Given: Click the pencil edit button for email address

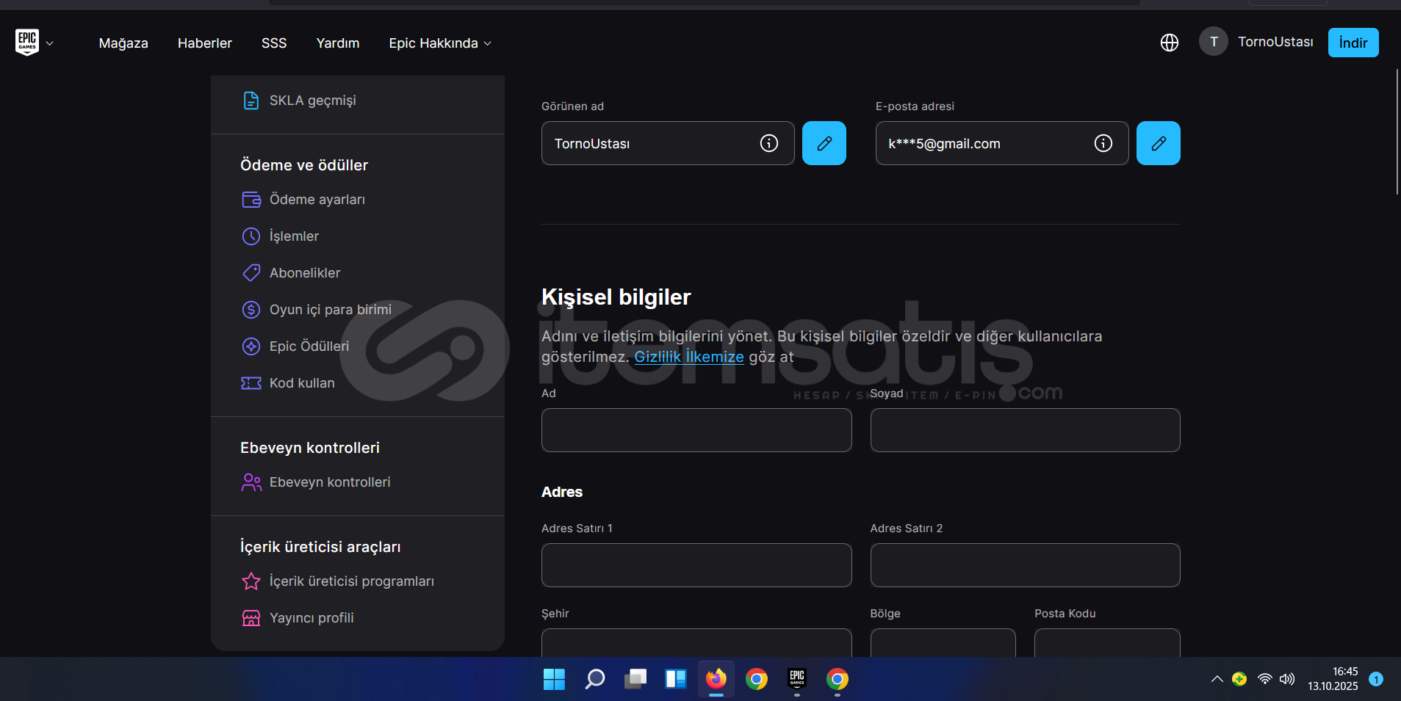Looking at the screenshot, I should [x=1158, y=143].
